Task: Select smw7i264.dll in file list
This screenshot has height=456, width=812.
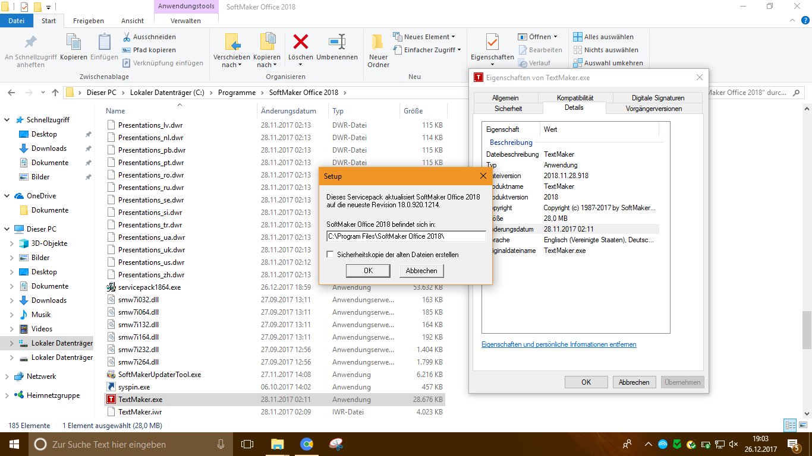Action: (139, 362)
